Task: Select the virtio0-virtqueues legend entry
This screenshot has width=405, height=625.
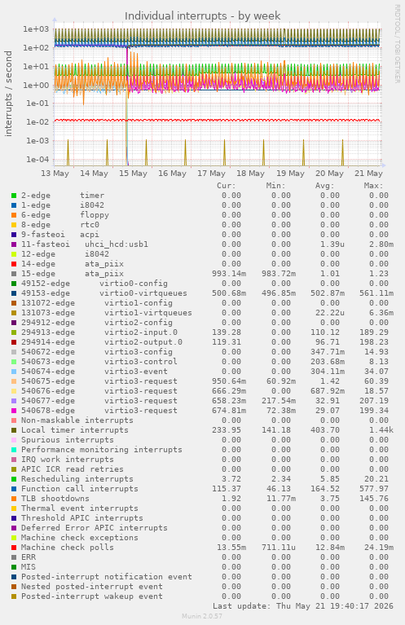Action: pos(104,293)
